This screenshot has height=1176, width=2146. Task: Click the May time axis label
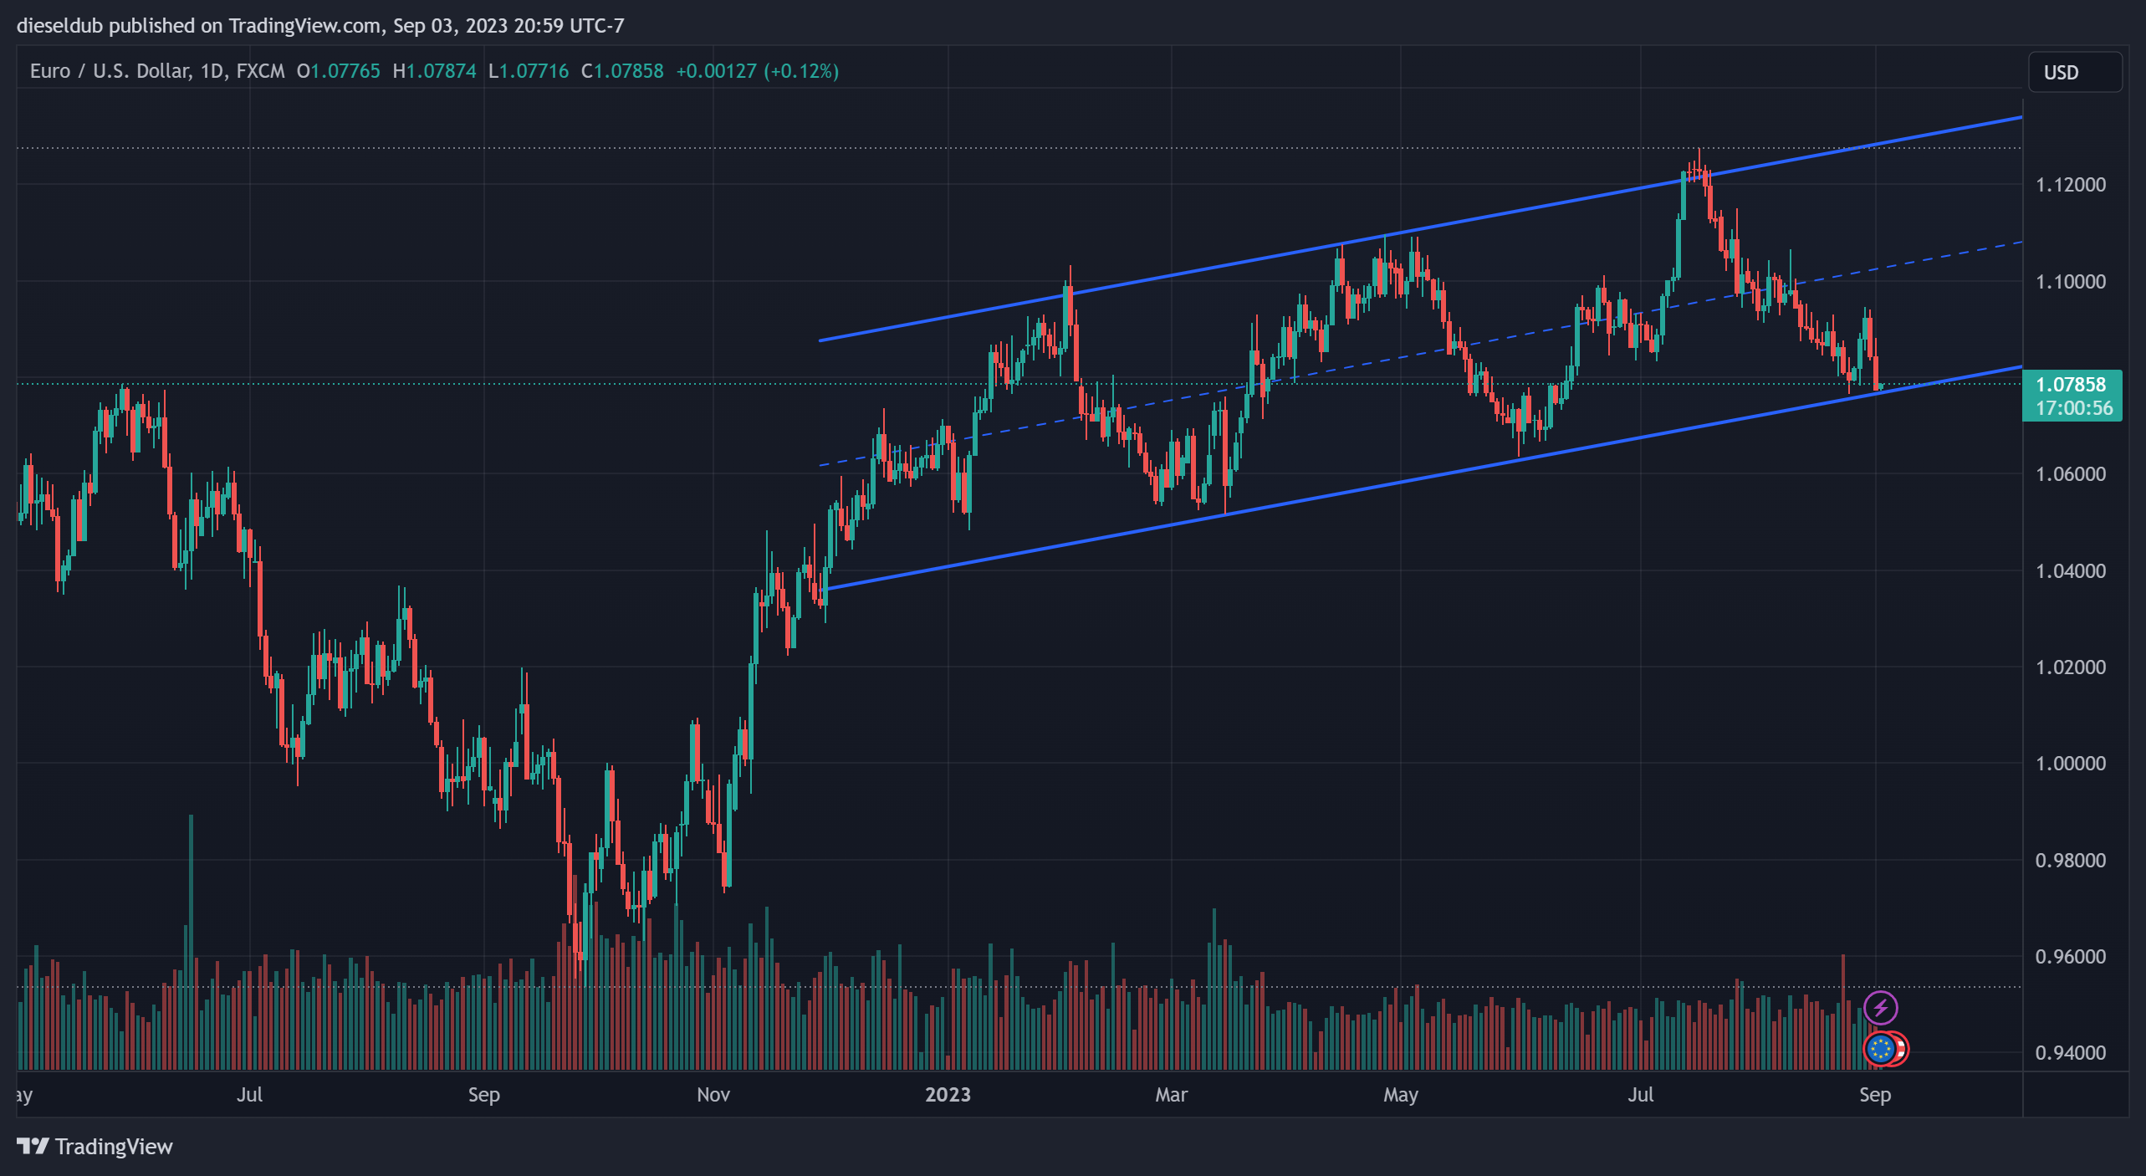coord(1401,1095)
